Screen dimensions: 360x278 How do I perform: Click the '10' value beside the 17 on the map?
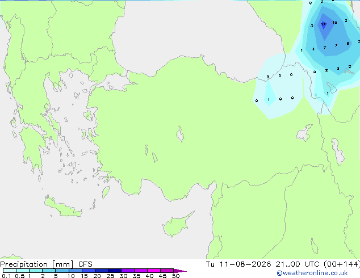[335, 23]
